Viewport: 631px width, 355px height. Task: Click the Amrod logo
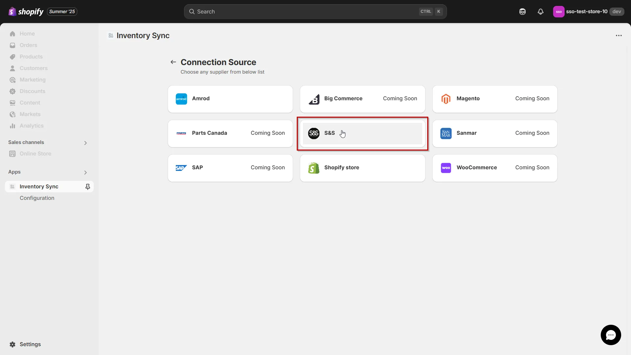[181, 99]
